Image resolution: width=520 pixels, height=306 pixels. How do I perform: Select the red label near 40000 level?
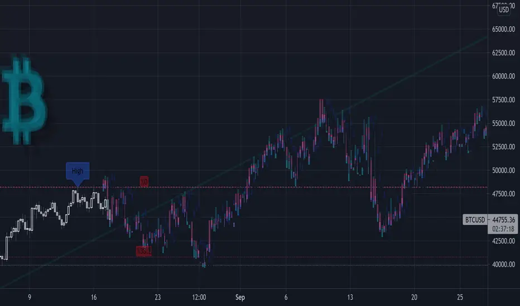[143, 251]
